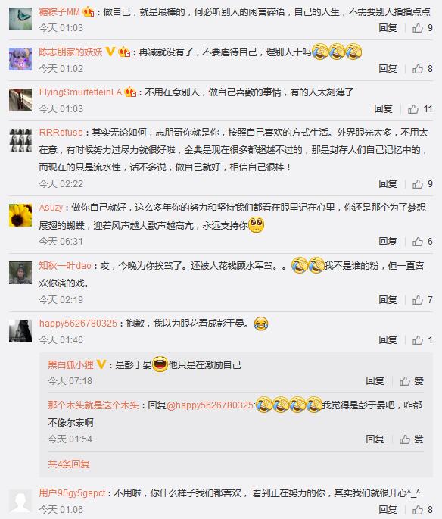442x519 pixels.
Task: Open Asuzy's sunflower avatar
Action: click(20, 215)
